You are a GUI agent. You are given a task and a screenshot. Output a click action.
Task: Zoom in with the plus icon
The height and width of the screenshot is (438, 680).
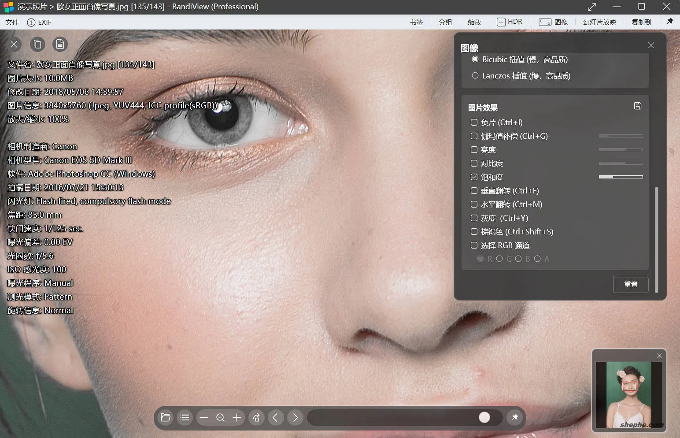pos(237,417)
